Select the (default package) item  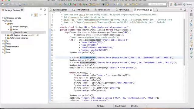pyautogui.click(x=20, y=27)
